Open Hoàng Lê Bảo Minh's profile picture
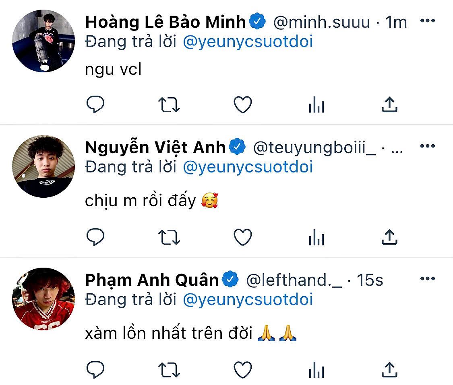The image size is (453, 385). click(43, 41)
